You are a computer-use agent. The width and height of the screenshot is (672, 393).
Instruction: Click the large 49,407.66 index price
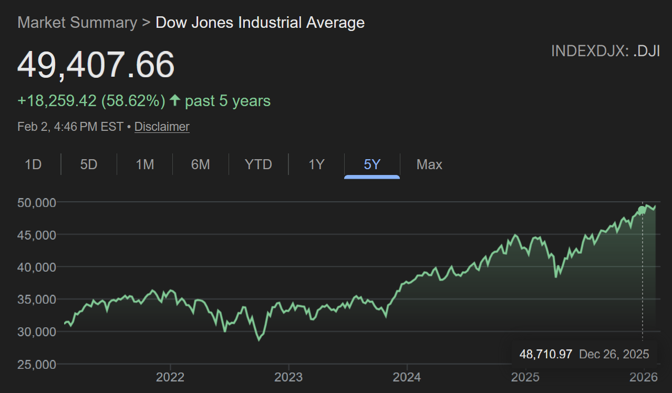click(x=96, y=65)
